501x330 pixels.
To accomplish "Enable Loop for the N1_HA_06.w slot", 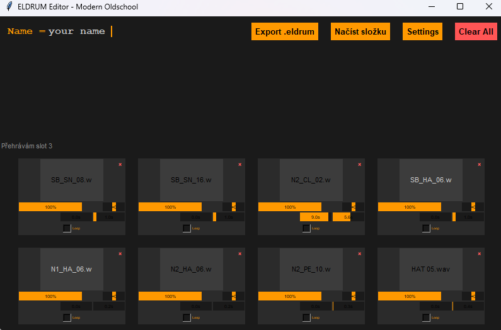I will 67,317.
